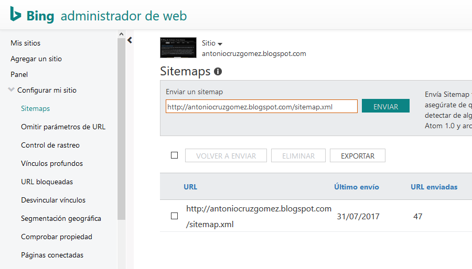Click the sidebar vertical scrollbar
472x269 pixels.
click(x=121, y=129)
